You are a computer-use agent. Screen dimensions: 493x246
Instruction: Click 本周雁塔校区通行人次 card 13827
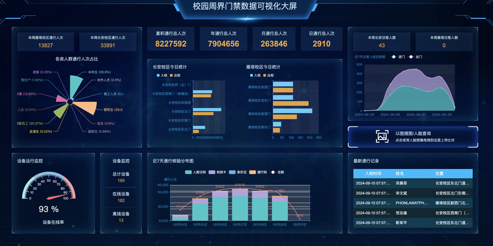[46, 42]
